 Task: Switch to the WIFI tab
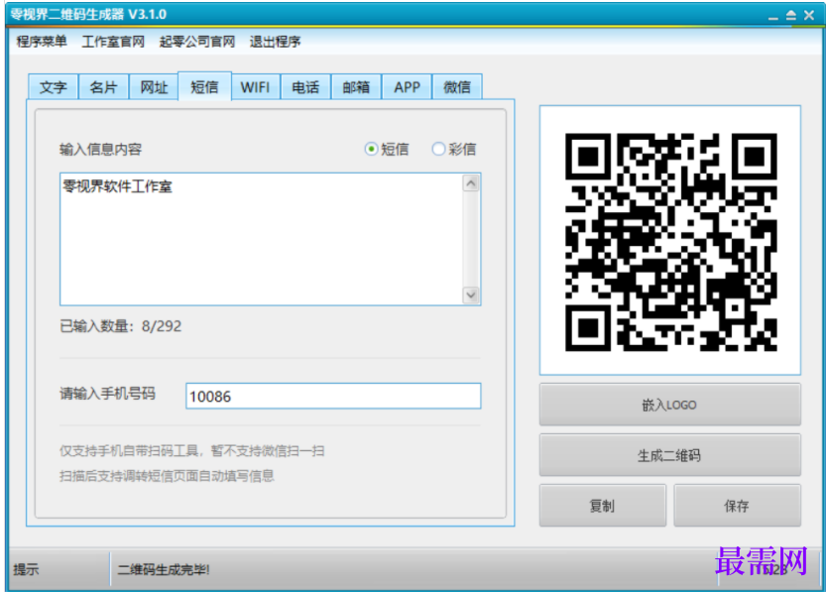255,87
